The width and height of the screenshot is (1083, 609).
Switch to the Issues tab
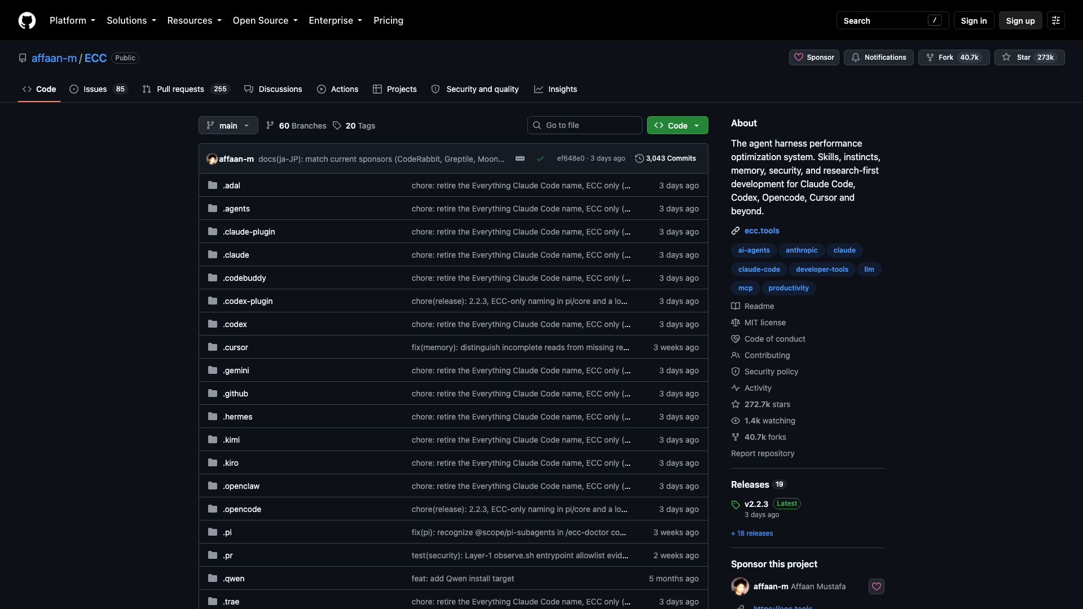click(99, 89)
